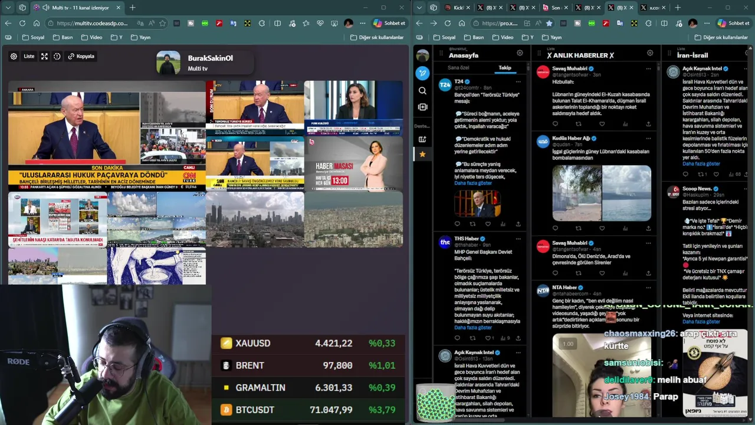Click Daha fazla göster in İran-İsrail column
The image size is (755, 425).
(701, 164)
